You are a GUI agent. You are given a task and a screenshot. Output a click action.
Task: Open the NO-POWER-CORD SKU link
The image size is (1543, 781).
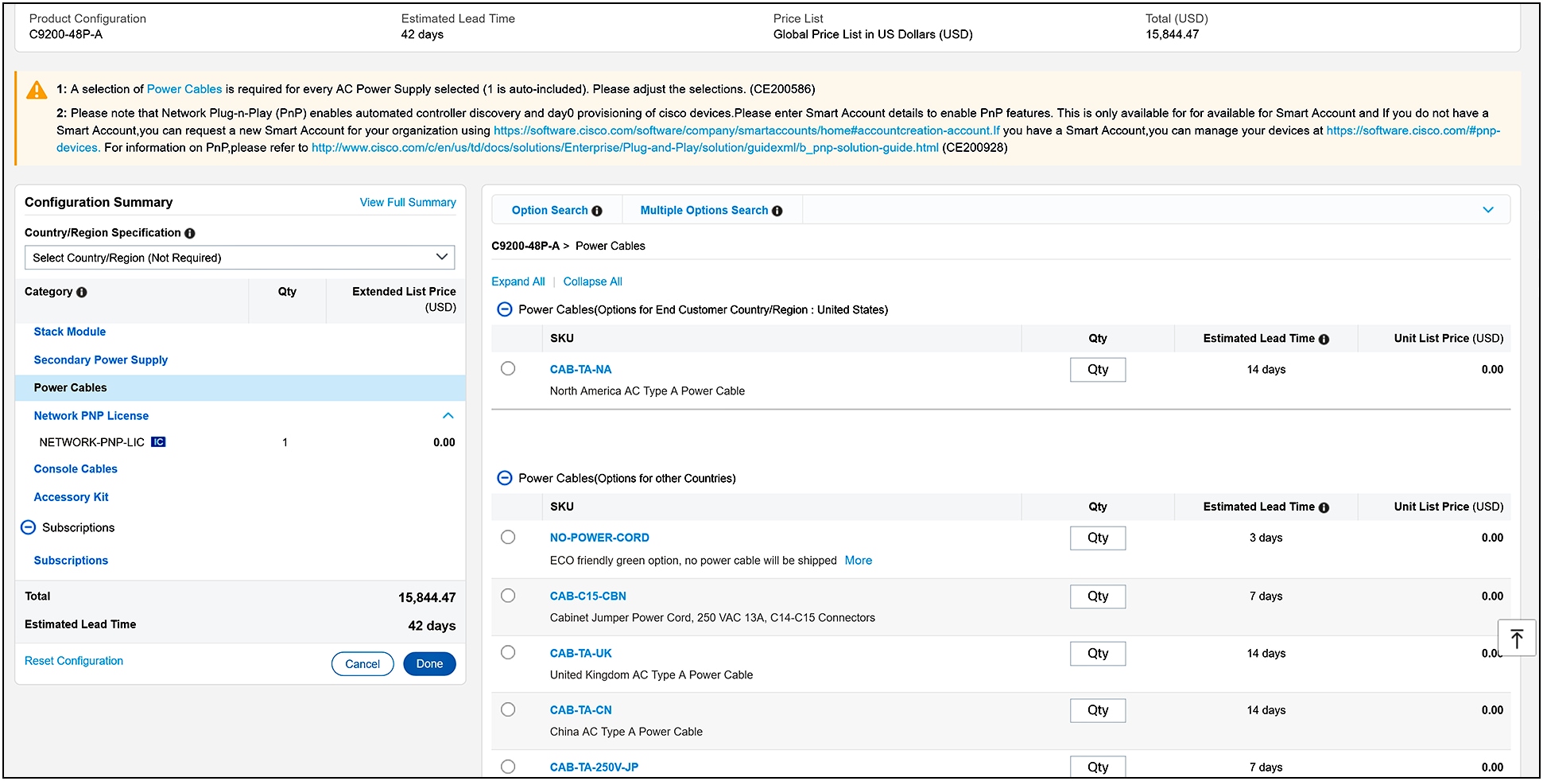599,538
